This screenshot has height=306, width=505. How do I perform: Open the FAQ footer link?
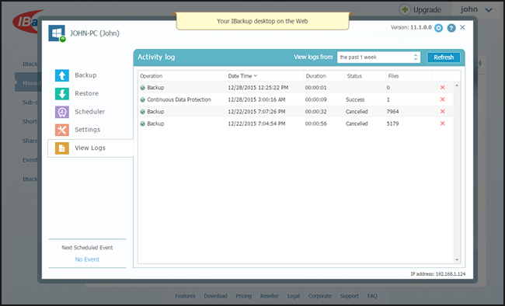click(372, 296)
